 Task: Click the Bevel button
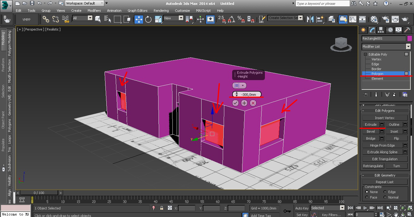click(x=371, y=131)
